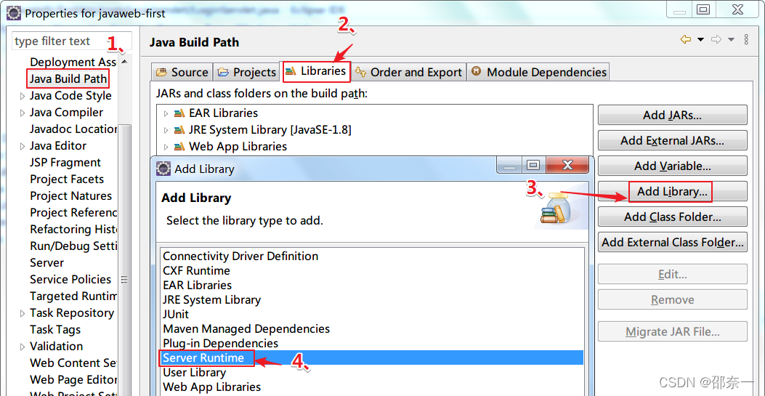Select Targeted Runtimes in the tree
765x396 pixels.
73,296
